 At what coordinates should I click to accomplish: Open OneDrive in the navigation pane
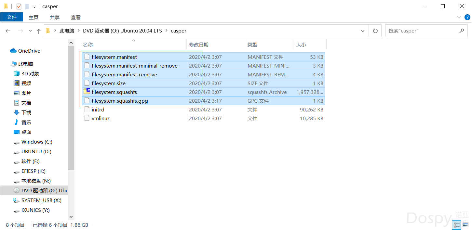pyautogui.click(x=29, y=51)
